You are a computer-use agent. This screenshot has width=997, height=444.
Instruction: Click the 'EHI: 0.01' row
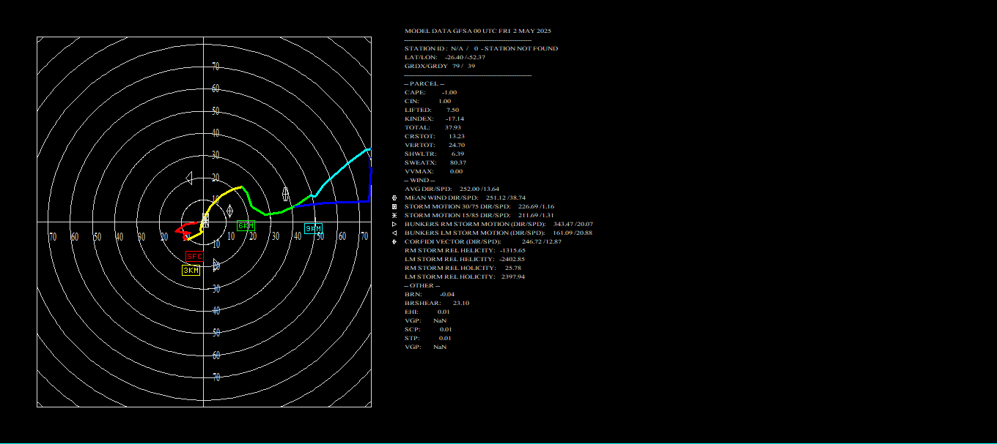[427, 312]
